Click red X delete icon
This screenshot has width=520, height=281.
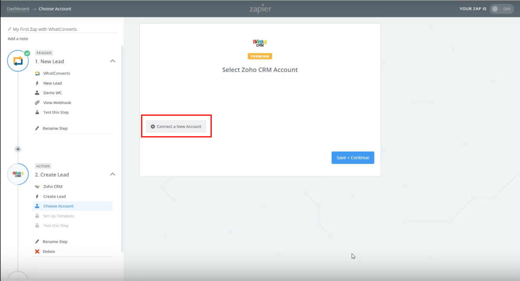pos(37,252)
